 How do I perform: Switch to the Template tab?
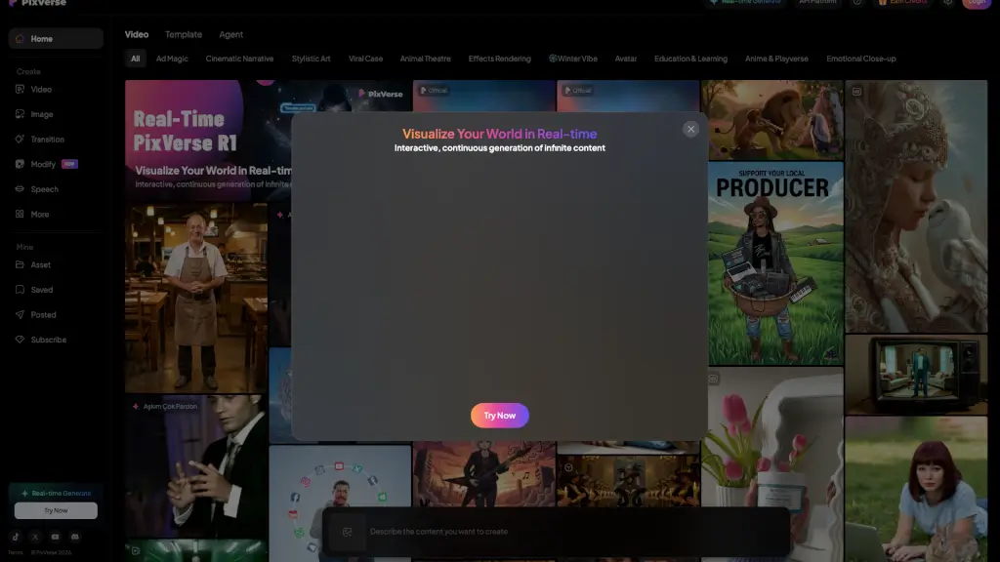184,34
